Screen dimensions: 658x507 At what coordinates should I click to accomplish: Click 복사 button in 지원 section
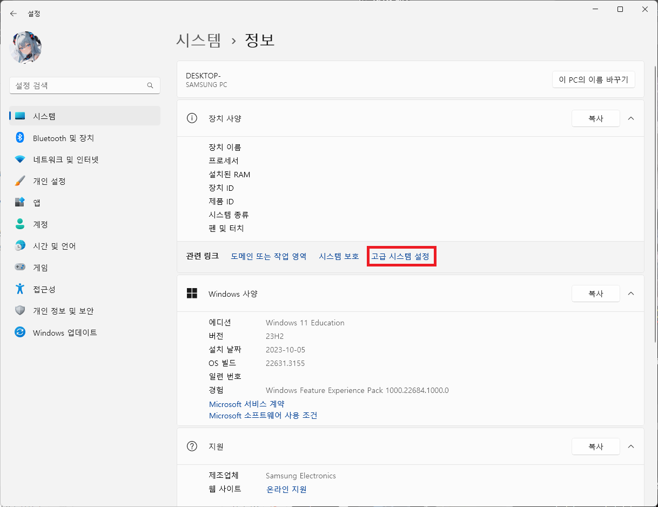click(596, 446)
